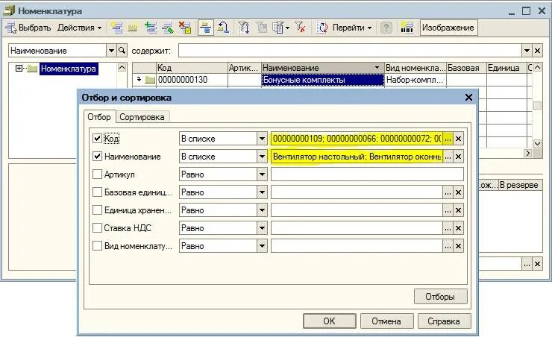This screenshot has height=337, width=552.
Task: Click the copy item icon with green plus
Action: click(151, 28)
